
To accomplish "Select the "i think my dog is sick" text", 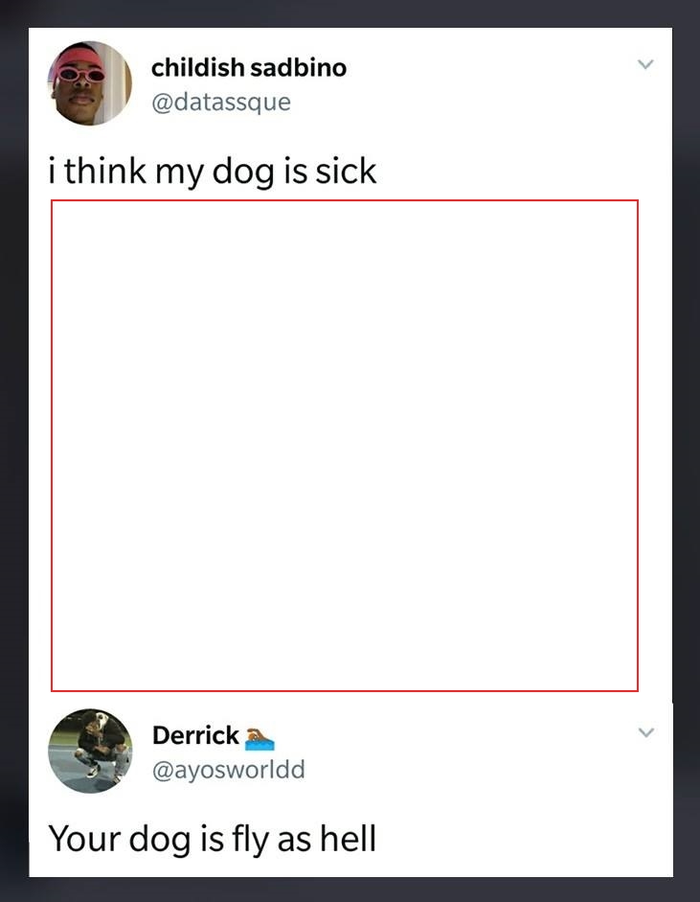I will [212, 172].
